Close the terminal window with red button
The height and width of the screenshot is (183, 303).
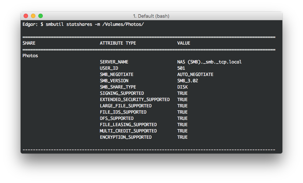pyautogui.click(x=26, y=16)
